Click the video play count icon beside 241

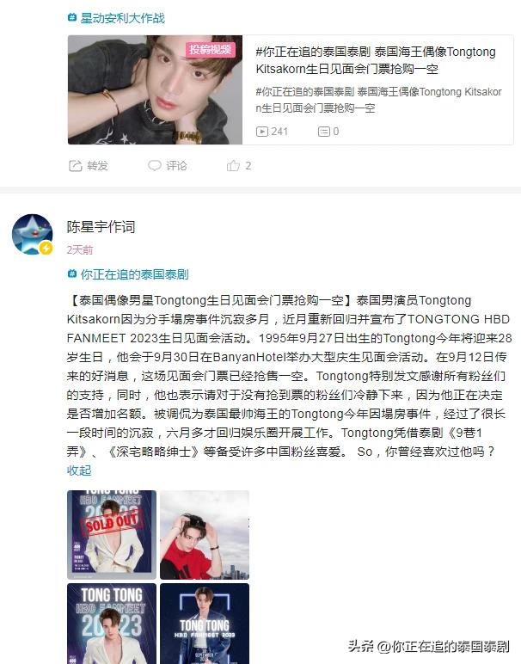262,132
